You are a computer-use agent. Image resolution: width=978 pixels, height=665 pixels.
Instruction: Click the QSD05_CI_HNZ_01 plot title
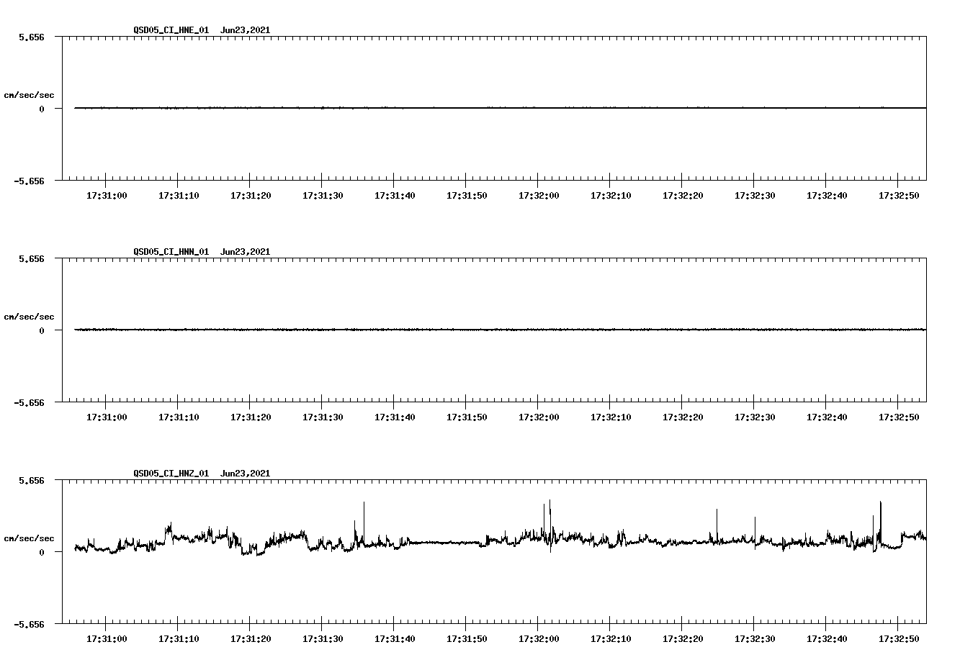(171, 474)
